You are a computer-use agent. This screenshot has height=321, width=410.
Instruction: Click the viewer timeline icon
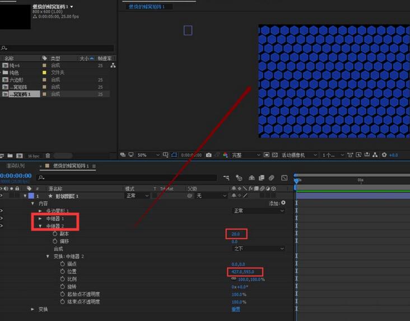click(367, 155)
